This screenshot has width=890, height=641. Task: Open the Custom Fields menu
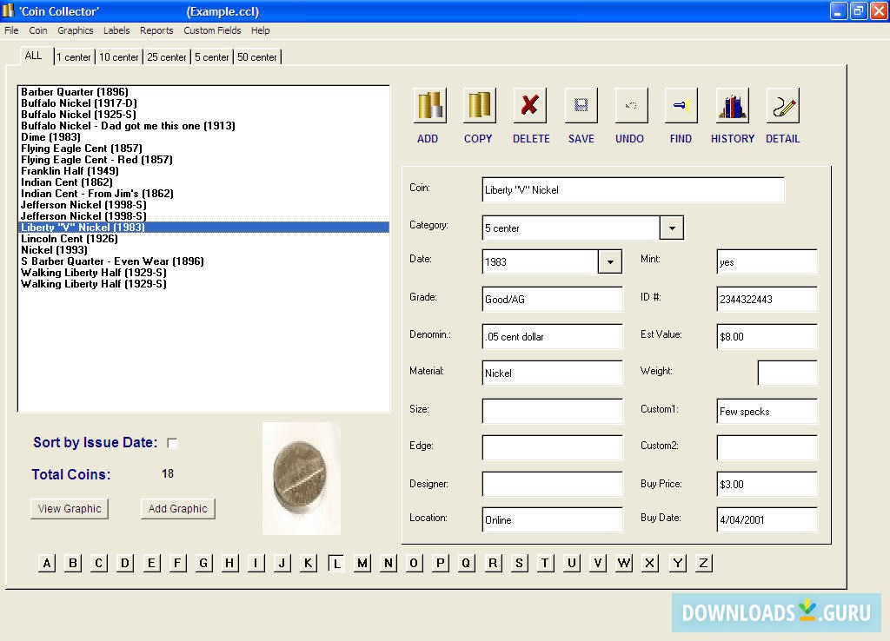click(x=212, y=30)
